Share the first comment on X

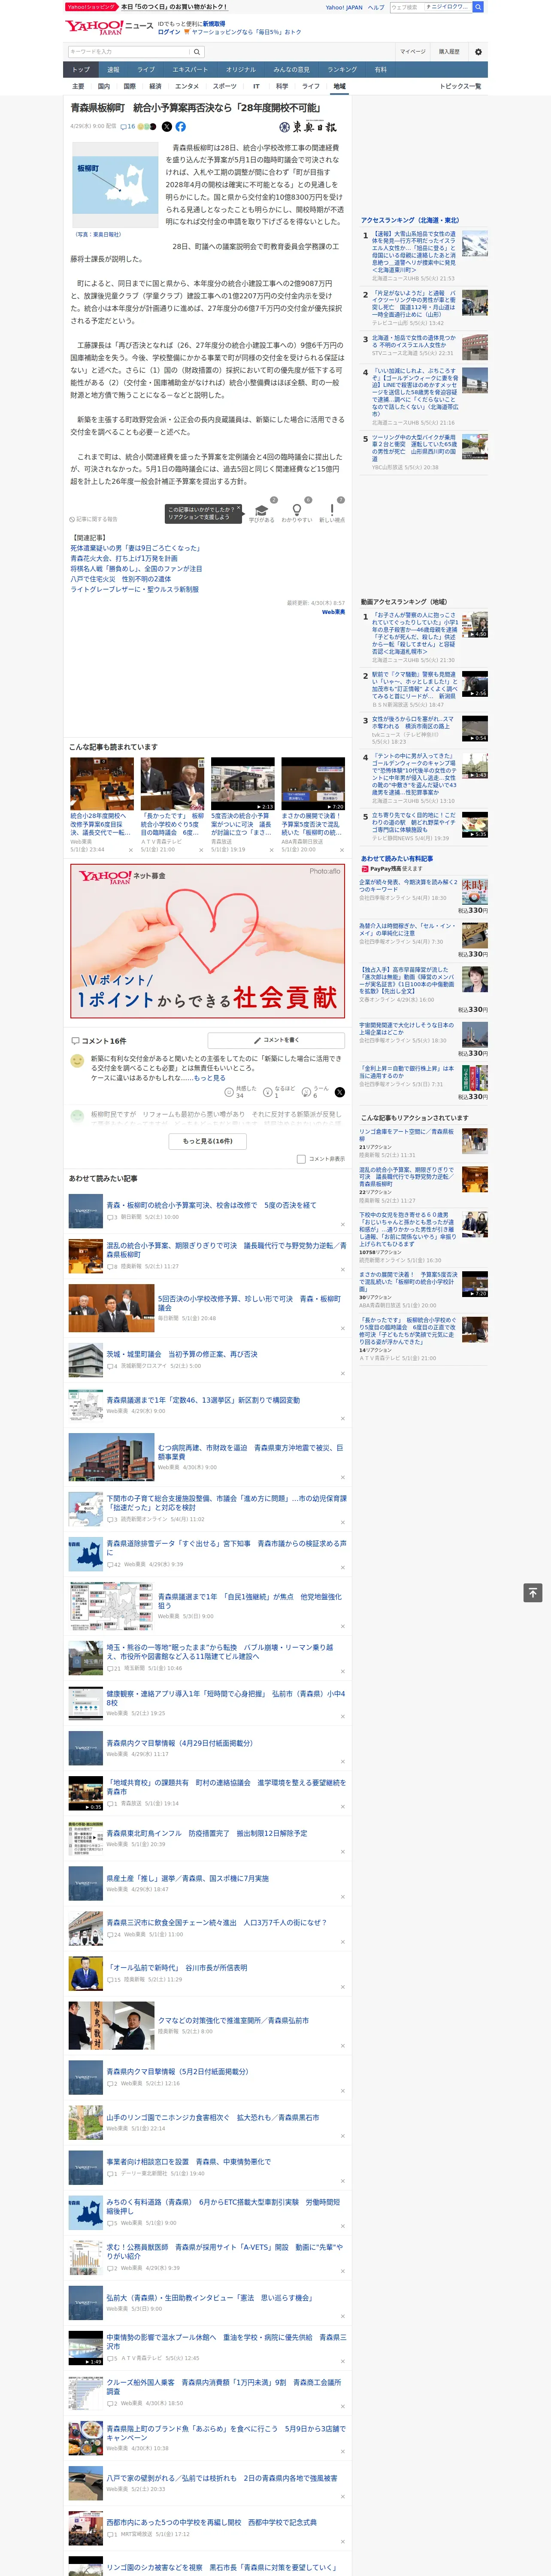click(340, 1092)
